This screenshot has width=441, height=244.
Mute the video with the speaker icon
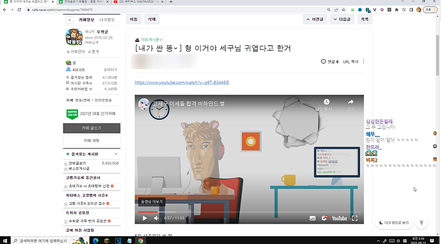(x=157, y=218)
